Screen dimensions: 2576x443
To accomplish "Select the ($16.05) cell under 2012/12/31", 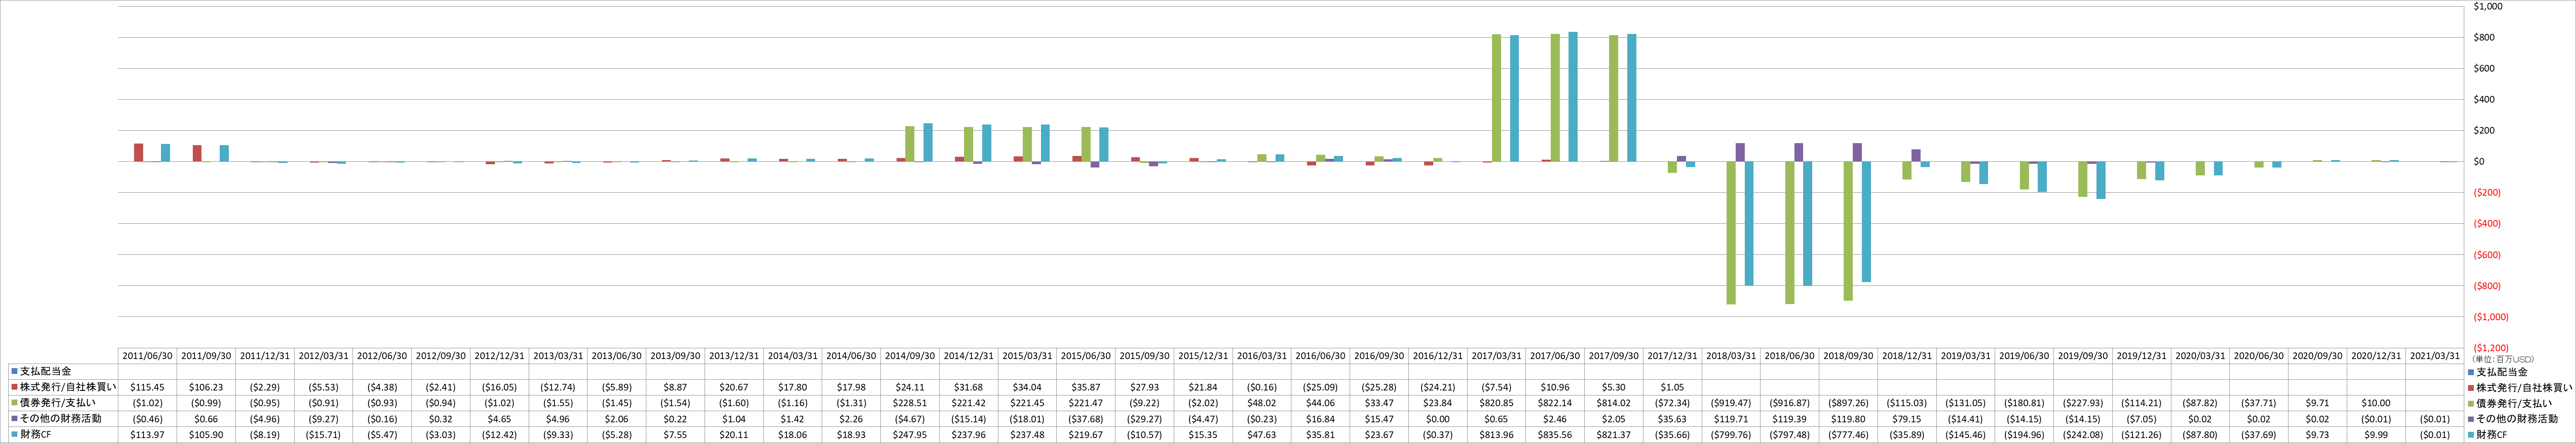I will coord(499,387).
